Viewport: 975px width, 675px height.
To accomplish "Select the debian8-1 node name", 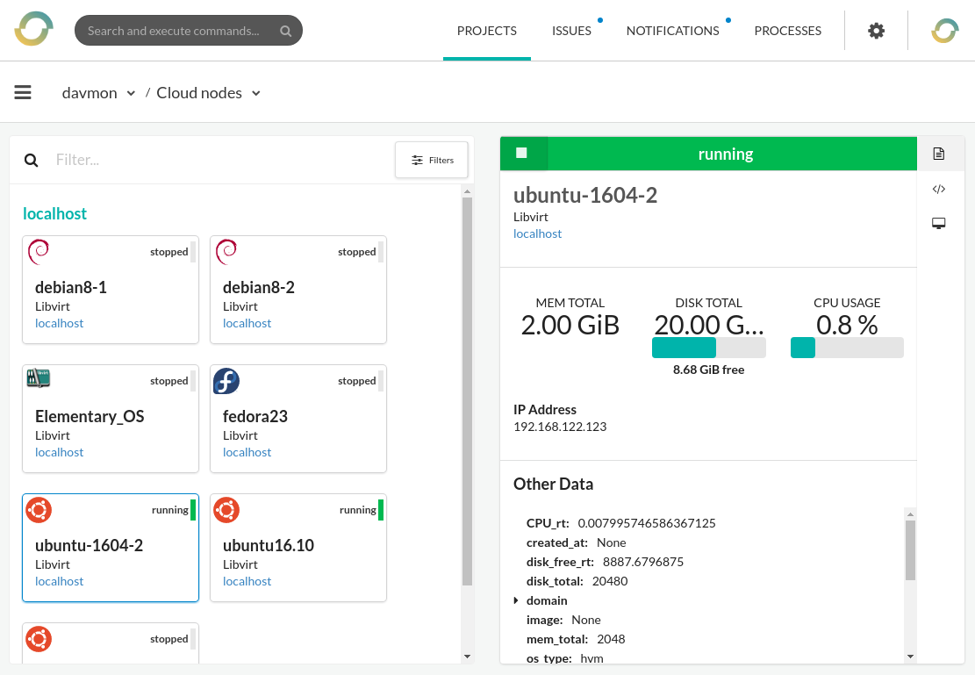I will pos(71,287).
